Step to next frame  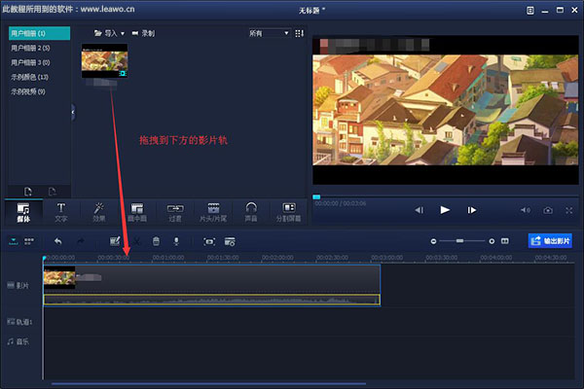pyautogui.click(x=472, y=210)
